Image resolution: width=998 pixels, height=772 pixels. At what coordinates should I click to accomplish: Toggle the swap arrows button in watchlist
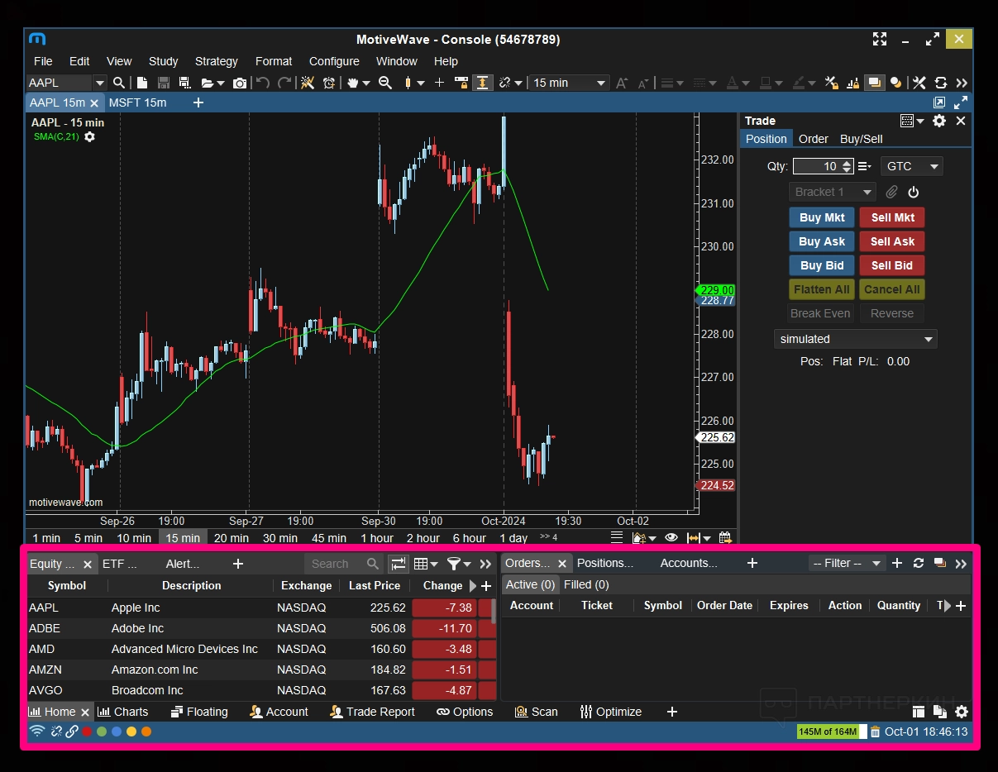click(399, 564)
